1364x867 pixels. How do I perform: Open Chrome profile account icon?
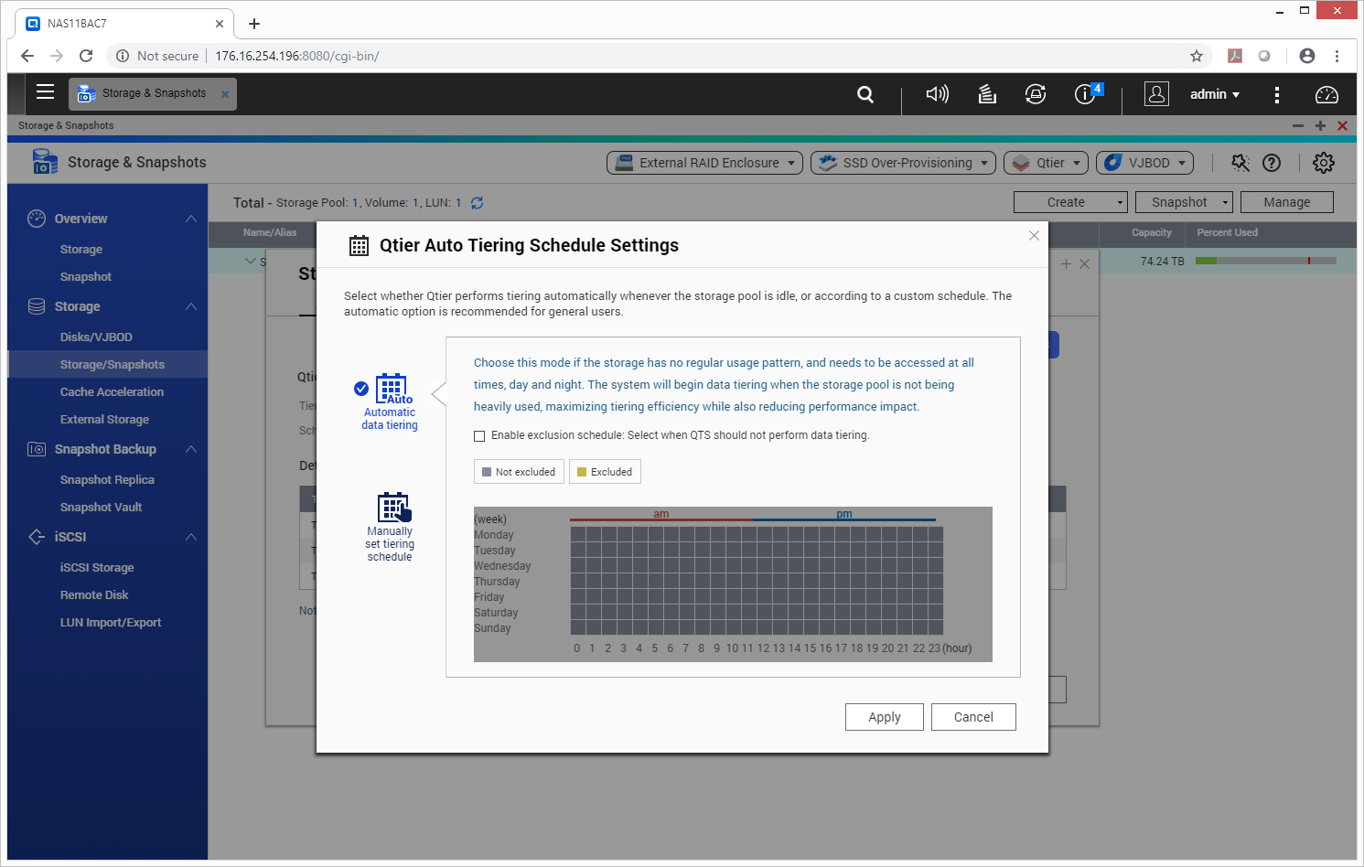1307,56
